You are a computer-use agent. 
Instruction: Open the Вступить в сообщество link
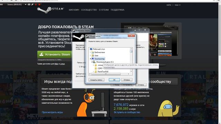coord(127,112)
